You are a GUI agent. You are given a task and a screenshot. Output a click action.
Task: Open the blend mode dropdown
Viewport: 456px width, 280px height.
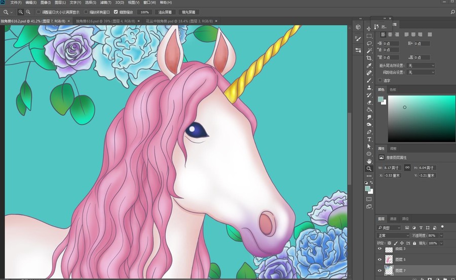coord(393,236)
